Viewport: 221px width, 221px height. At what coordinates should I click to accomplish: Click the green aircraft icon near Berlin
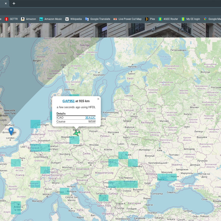pos(77,133)
